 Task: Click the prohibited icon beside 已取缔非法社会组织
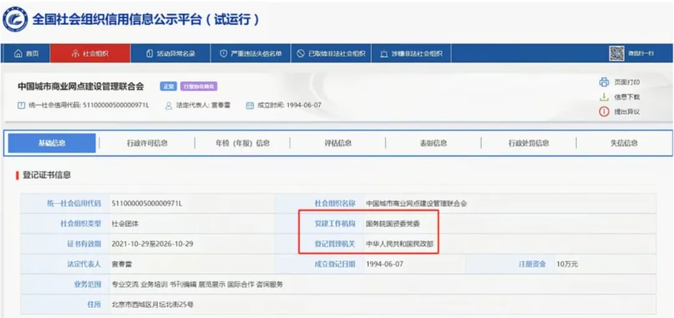pyautogui.click(x=301, y=53)
